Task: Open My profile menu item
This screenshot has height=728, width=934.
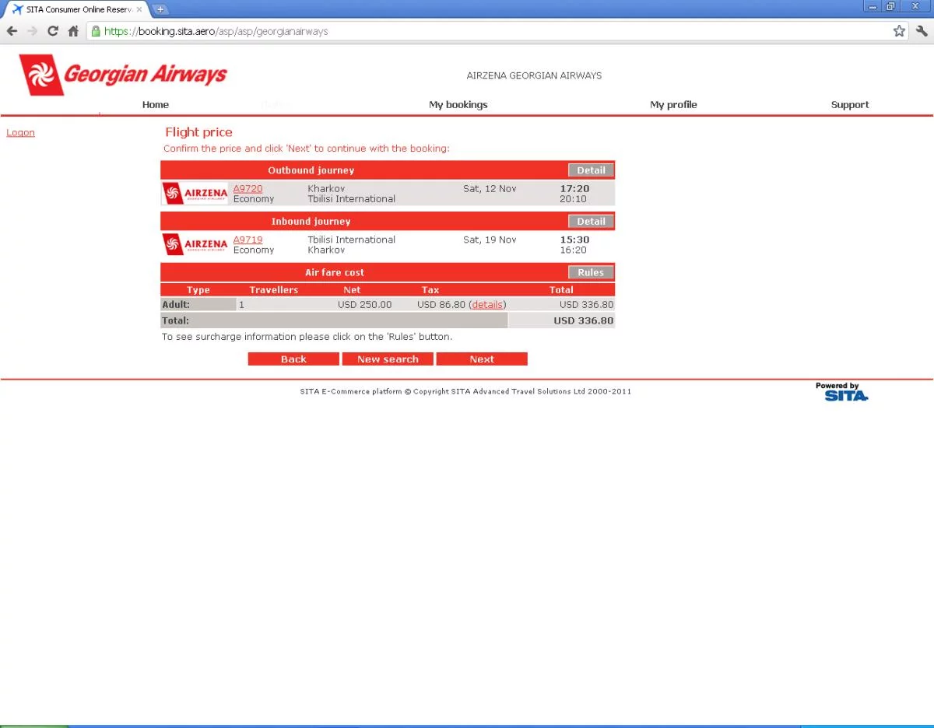Action: point(673,104)
